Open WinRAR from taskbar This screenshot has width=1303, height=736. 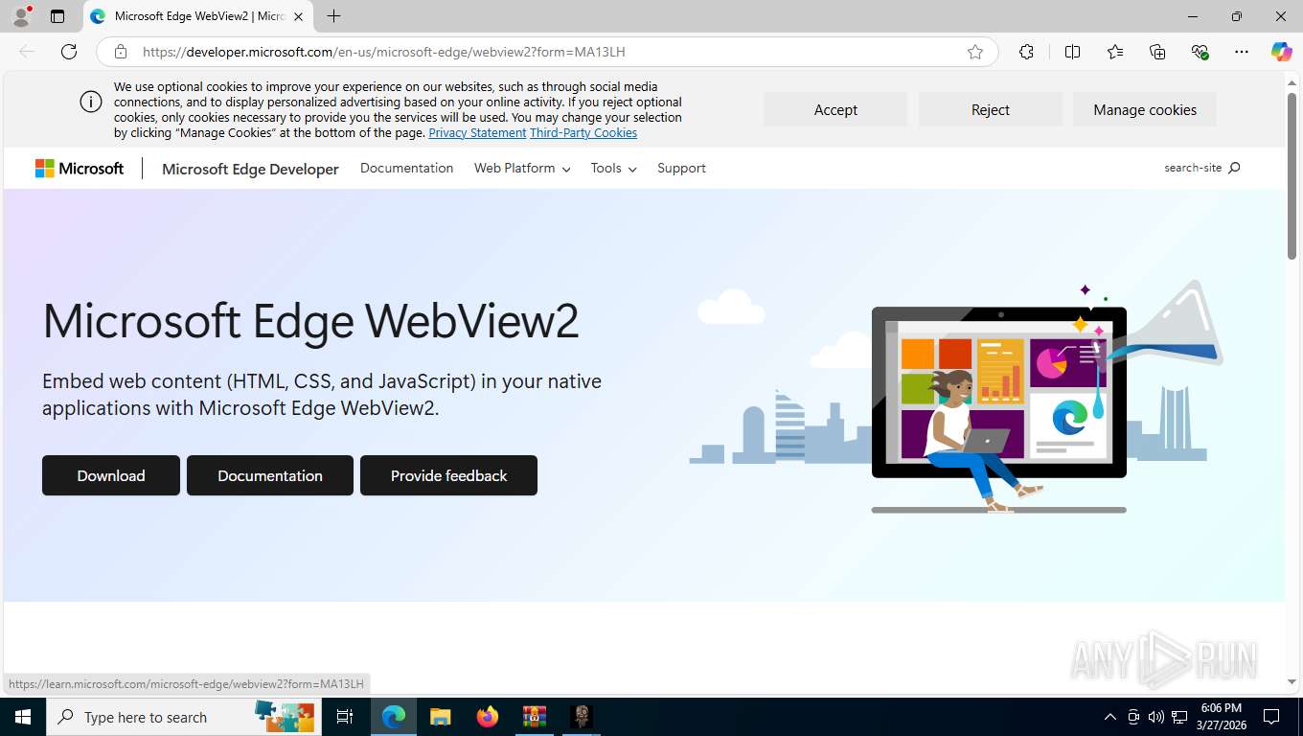click(x=534, y=717)
